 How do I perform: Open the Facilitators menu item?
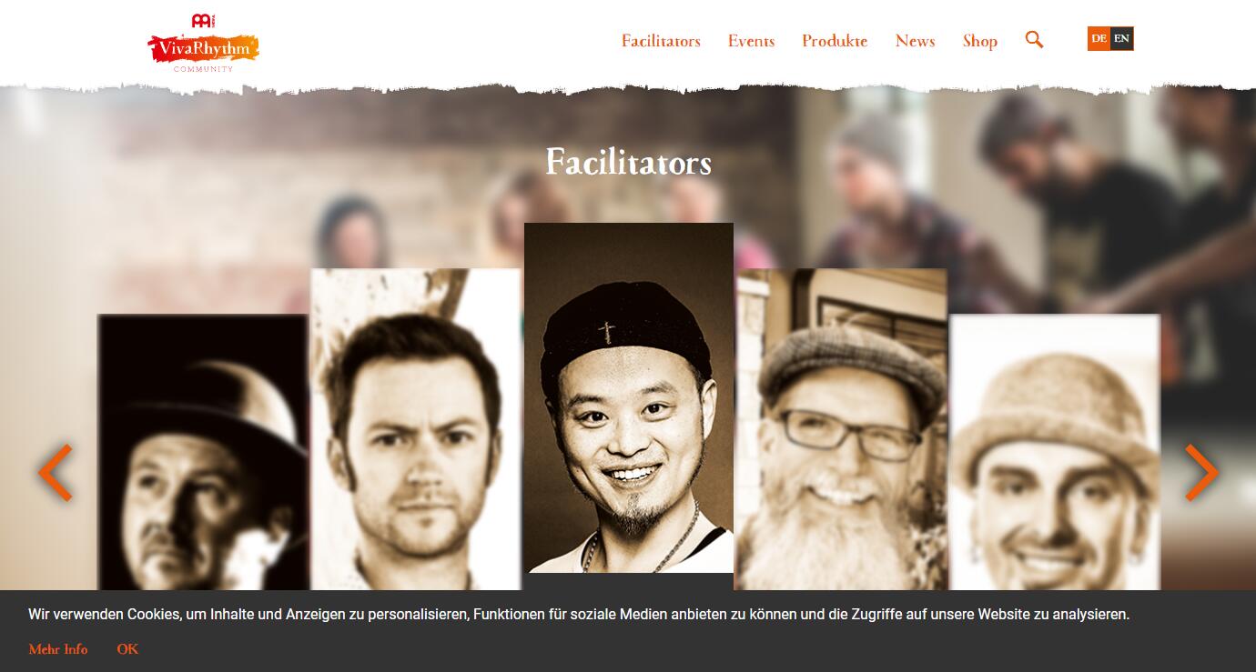[x=661, y=41]
